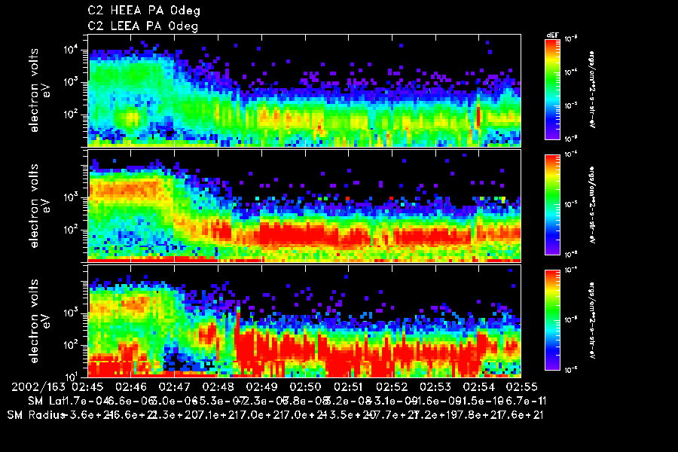Click the 02:45 time axis label
Viewport: 678px width, 452px height.
[87, 386]
